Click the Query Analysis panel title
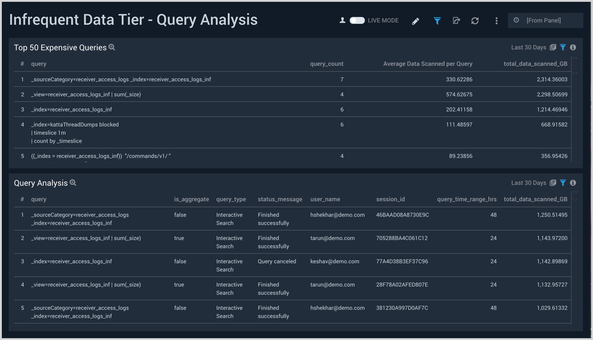 click(x=41, y=183)
